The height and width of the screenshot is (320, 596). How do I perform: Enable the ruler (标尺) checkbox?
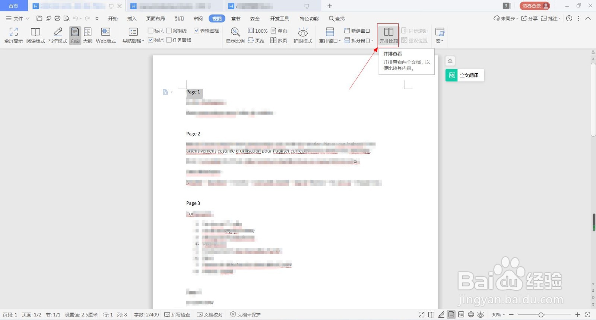150,31
